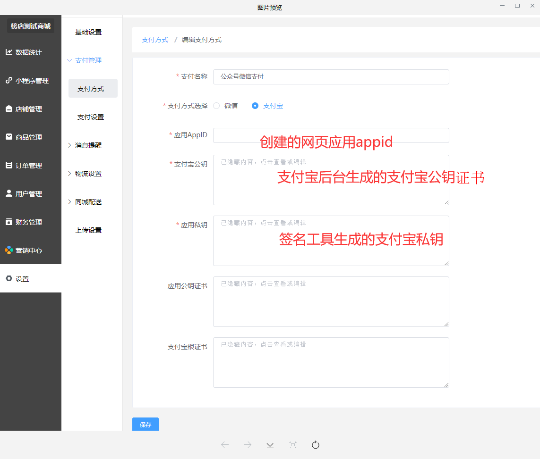The image size is (540, 459).
Task: Open the 支付设置 submenu item
Action: (x=91, y=117)
